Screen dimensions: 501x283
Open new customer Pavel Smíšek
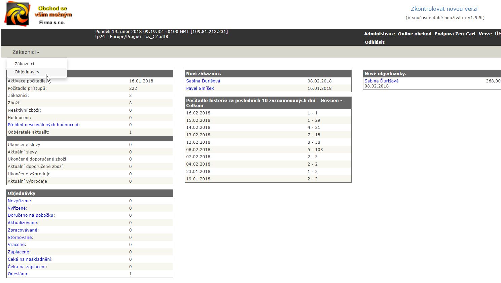(x=200, y=88)
